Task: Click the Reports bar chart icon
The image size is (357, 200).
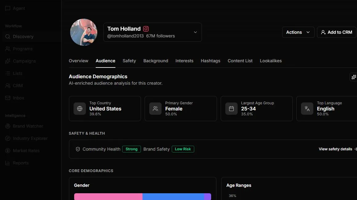Action: 7,163
